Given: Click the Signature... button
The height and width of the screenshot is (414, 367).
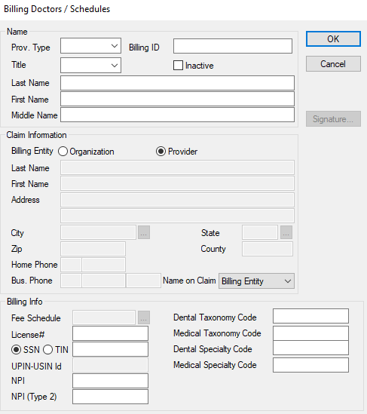Looking at the screenshot, I should pos(333,119).
